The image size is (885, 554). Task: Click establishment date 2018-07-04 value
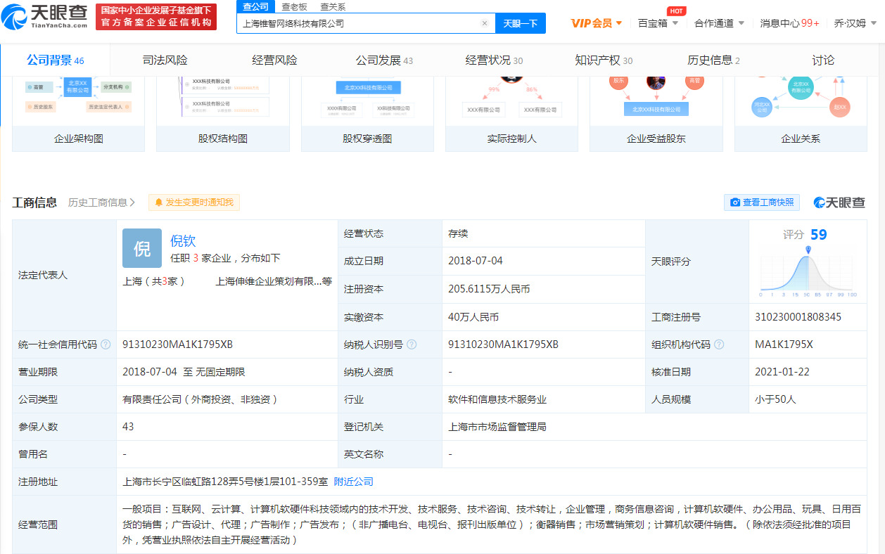click(476, 261)
